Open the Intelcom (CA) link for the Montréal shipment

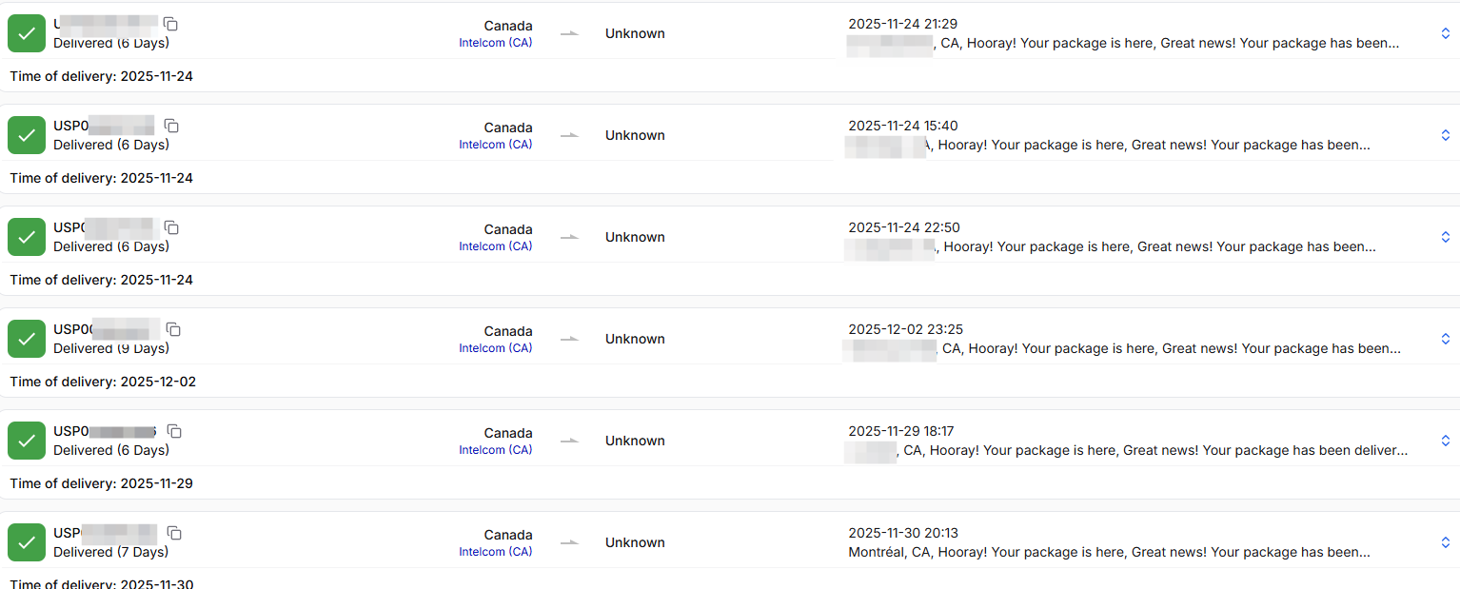[496, 551]
